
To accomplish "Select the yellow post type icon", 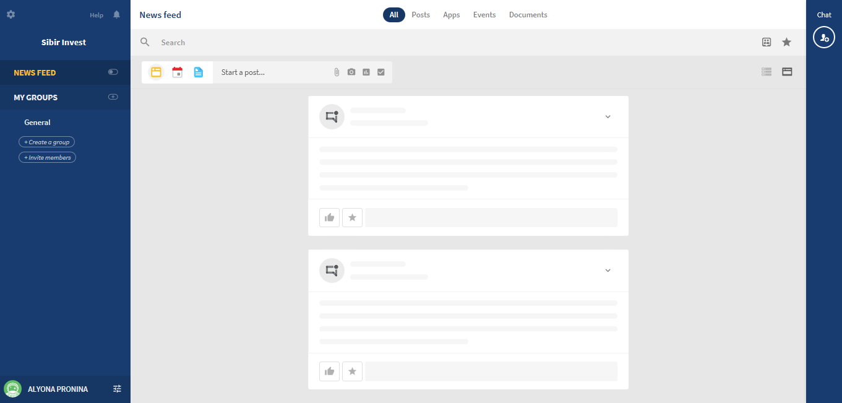I will [156, 72].
